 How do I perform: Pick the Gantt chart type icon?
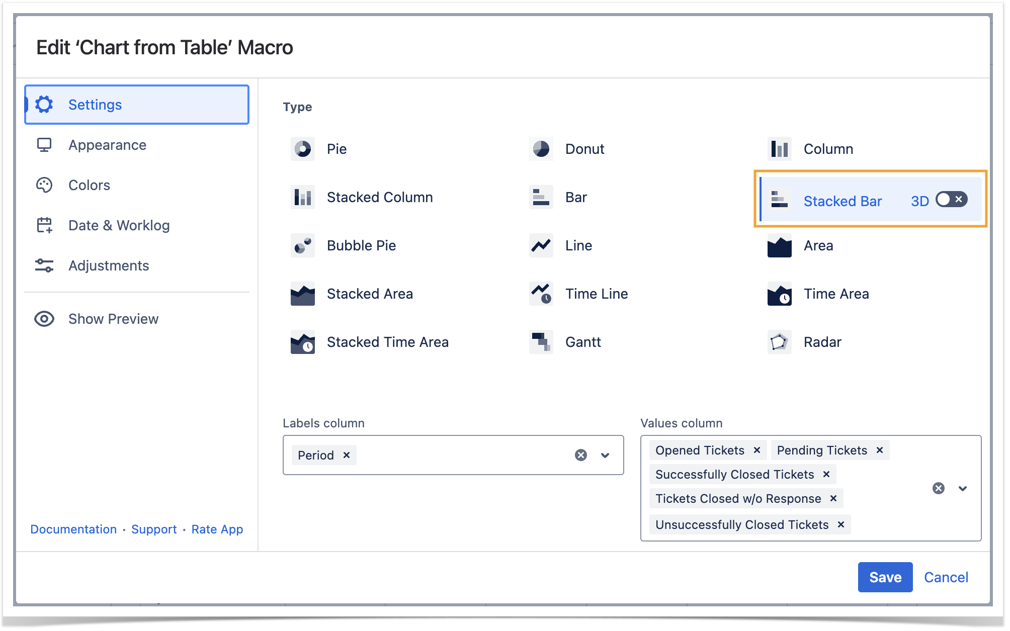[x=541, y=342]
